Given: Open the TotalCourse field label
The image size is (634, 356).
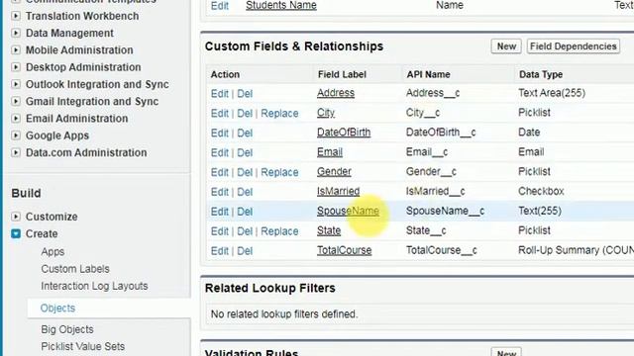Looking at the screenshot, I should pyautogui.click(x=344, y=250).
